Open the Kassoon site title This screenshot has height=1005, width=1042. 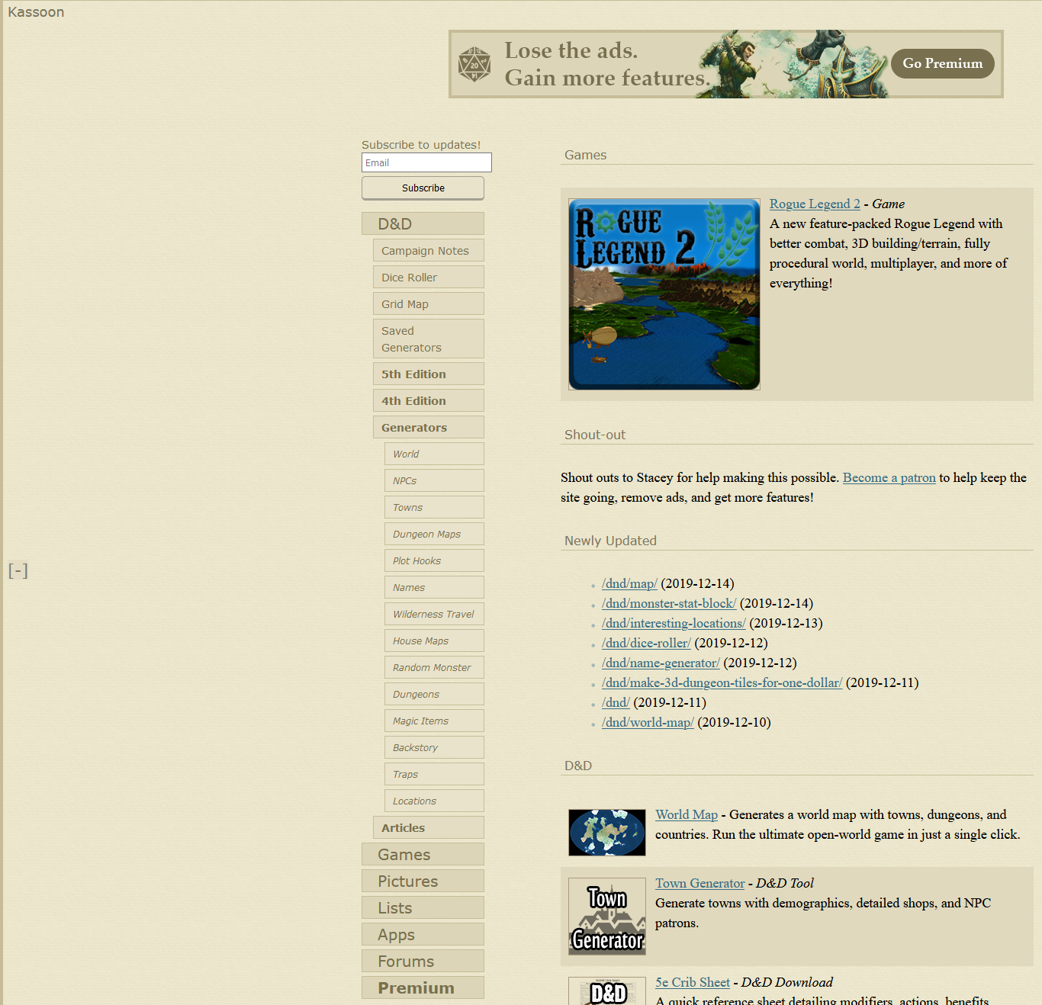click(x=36, y=12)
